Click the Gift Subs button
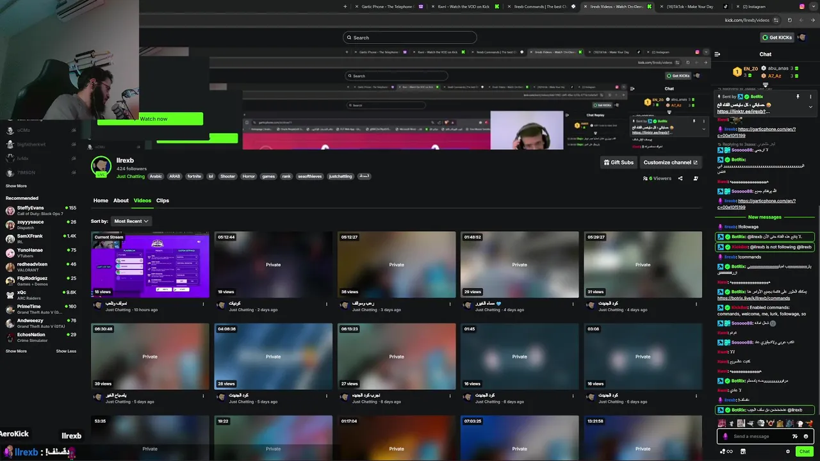Viewport: 820px width, 461px height. click(x=619, y=163)
